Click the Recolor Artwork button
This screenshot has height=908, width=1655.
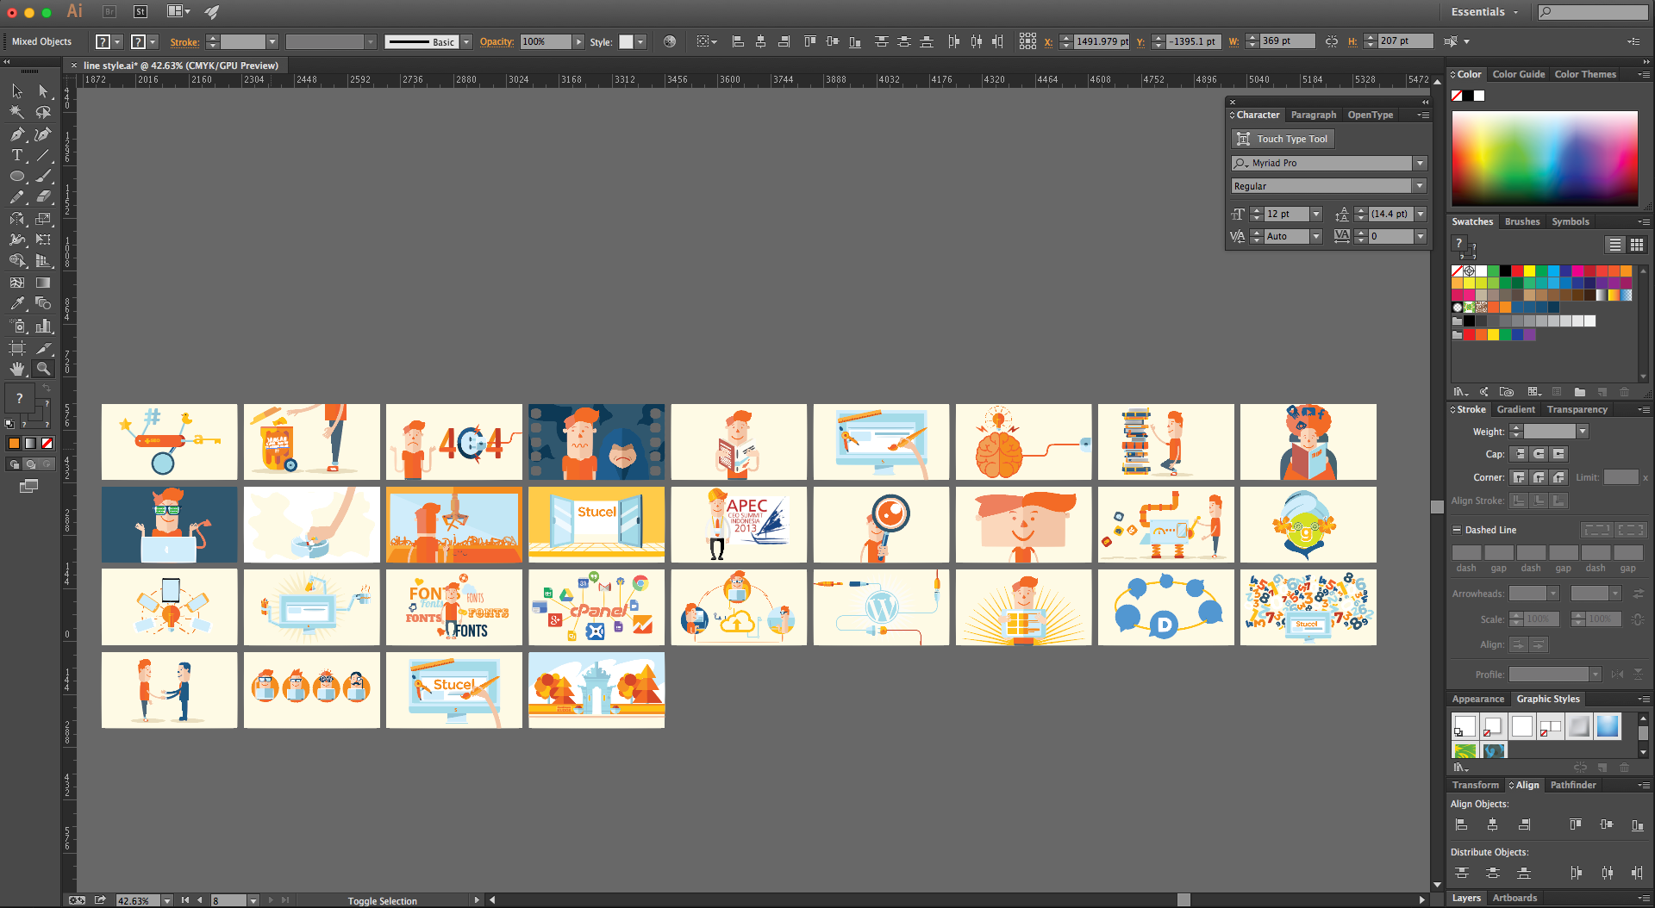click(x=670, y=41)
